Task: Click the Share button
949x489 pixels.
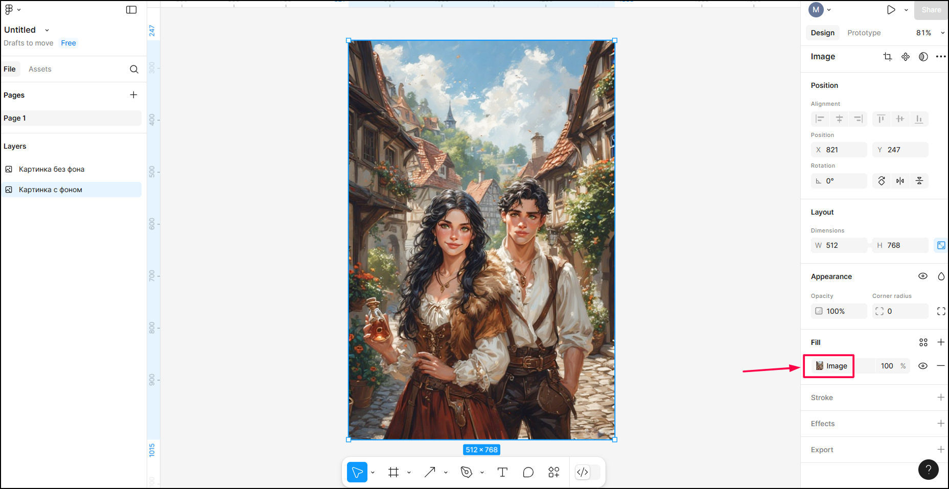Action: tap(931, 10)
